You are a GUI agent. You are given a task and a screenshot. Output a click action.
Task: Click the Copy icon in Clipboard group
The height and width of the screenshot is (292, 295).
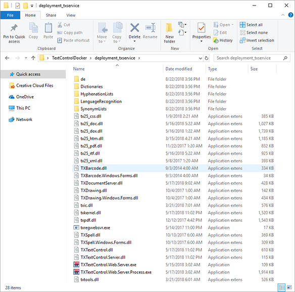tap(33, 28)
